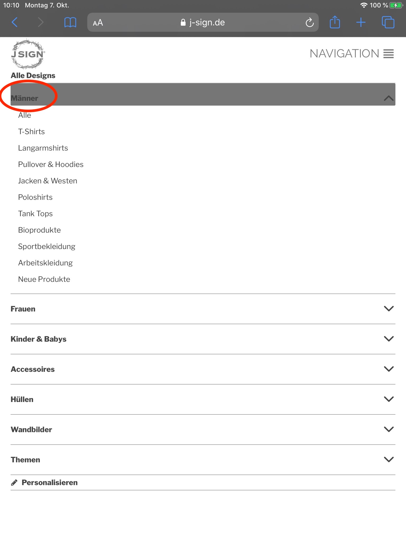Click the J SIGN logo
406x542 pixels.
click(28, 54)
